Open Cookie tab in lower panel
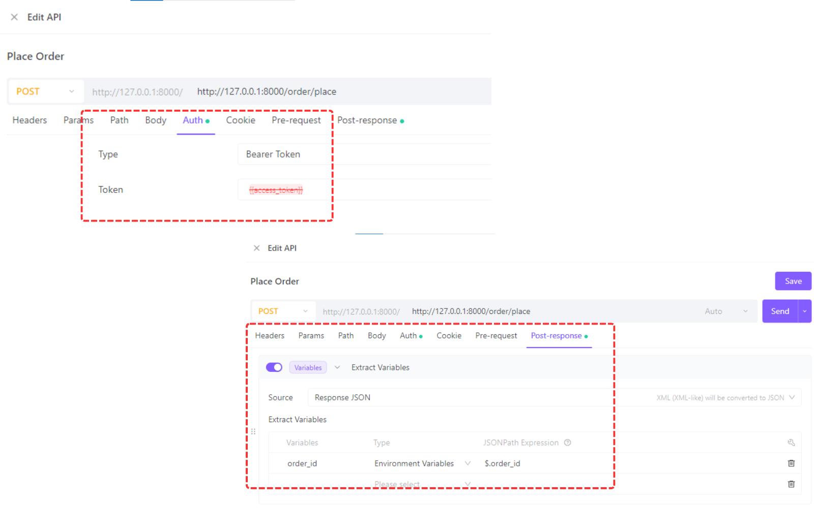This screenshot has height=508, width=814. click(449, 336)
